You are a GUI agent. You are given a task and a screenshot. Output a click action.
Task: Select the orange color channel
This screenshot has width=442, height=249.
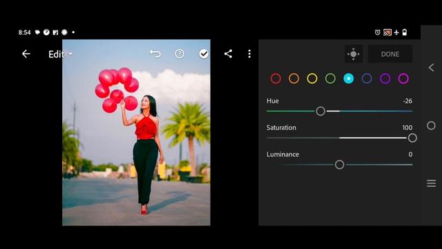pyautogui.click(x=294, y=78)
